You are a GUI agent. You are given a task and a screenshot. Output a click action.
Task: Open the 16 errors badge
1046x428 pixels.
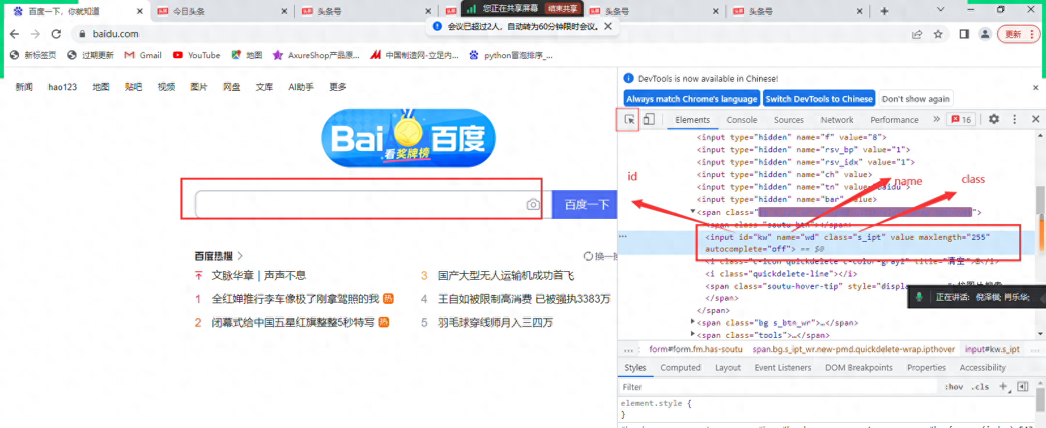click(x=962, y=120)
